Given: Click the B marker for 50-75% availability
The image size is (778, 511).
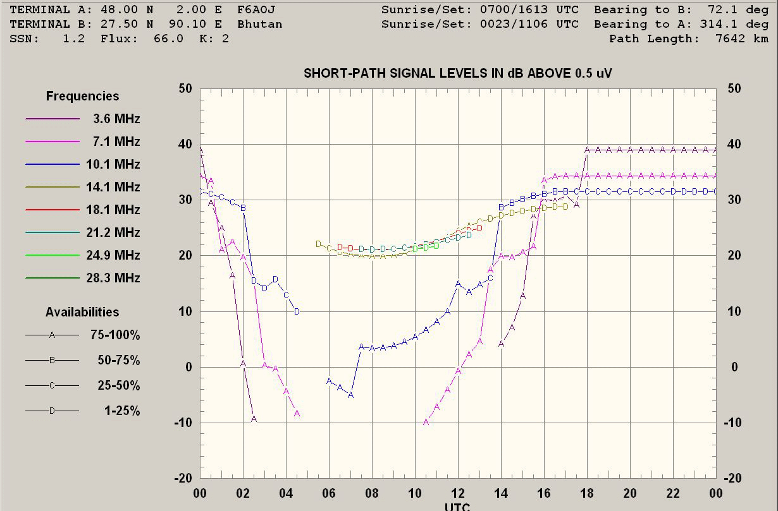Looking at the screenshot, I should point(52,361).
